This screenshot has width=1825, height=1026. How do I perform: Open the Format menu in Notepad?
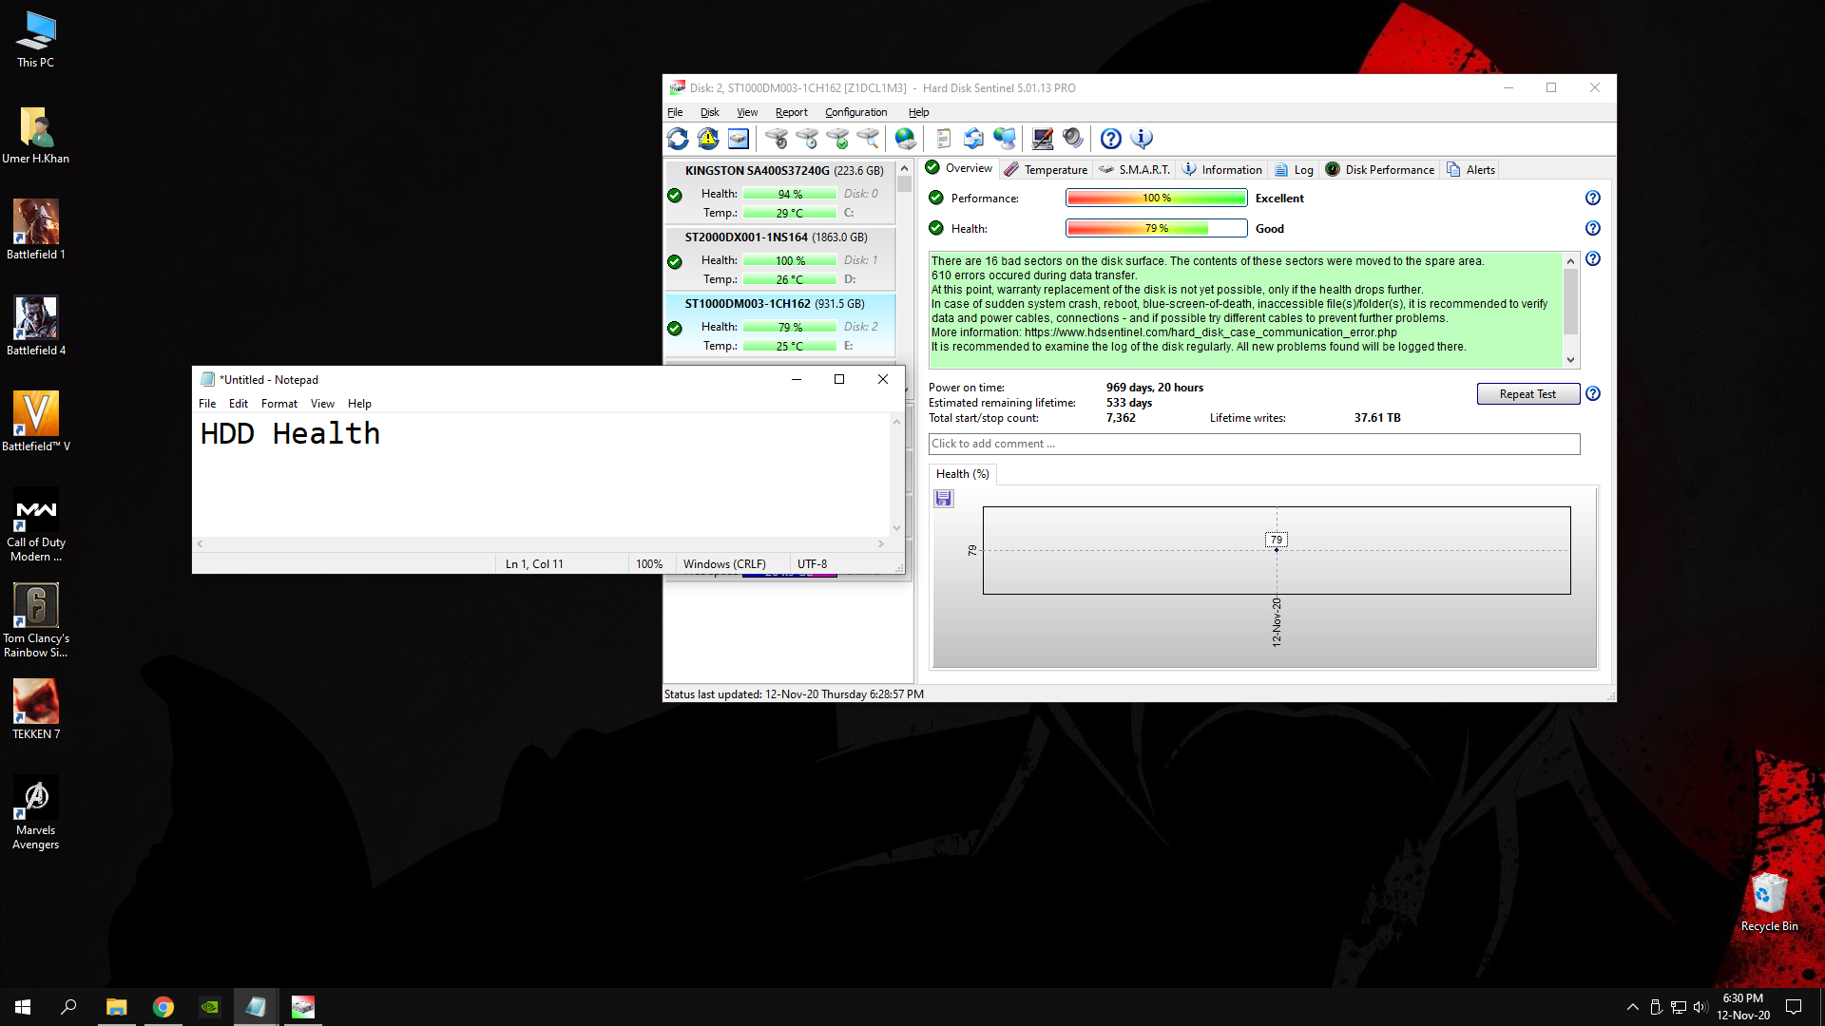pos(279,404)
